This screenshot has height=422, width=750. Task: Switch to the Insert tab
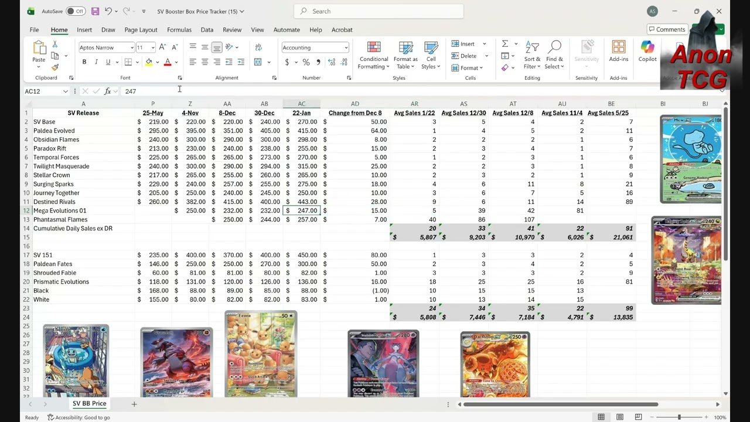point(84,30)
